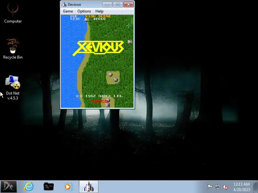Click the muted volume tray icon
Screen dimensions: 258x193
pyautogui.click(x=225, y=187)
